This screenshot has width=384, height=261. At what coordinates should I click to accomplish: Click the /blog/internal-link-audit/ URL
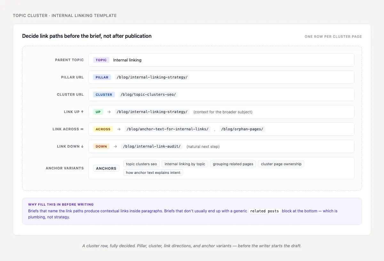tap(152, 146)
